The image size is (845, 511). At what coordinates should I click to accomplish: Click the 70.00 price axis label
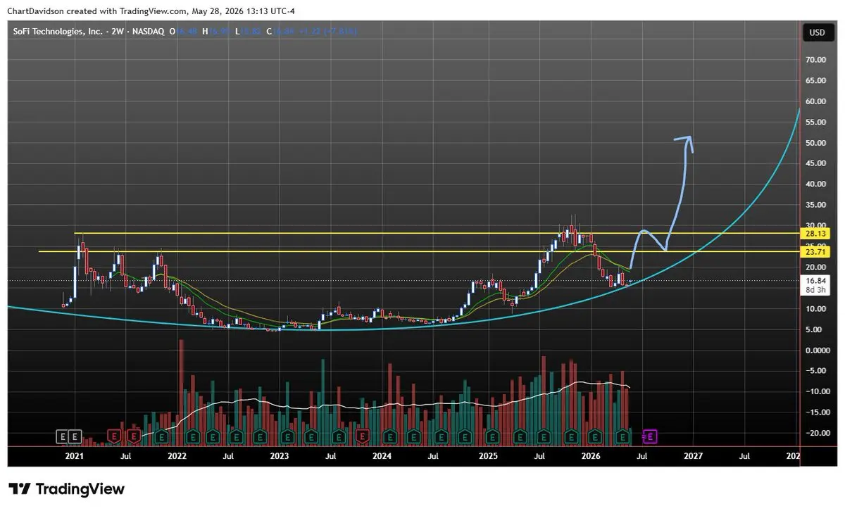coord(817,61)
